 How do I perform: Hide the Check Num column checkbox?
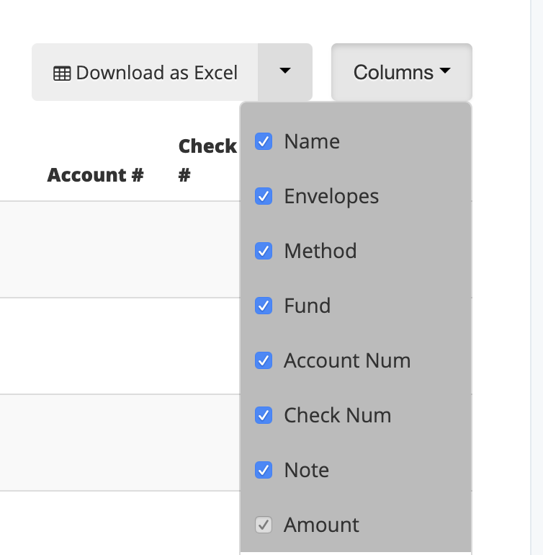coord(264,415)
